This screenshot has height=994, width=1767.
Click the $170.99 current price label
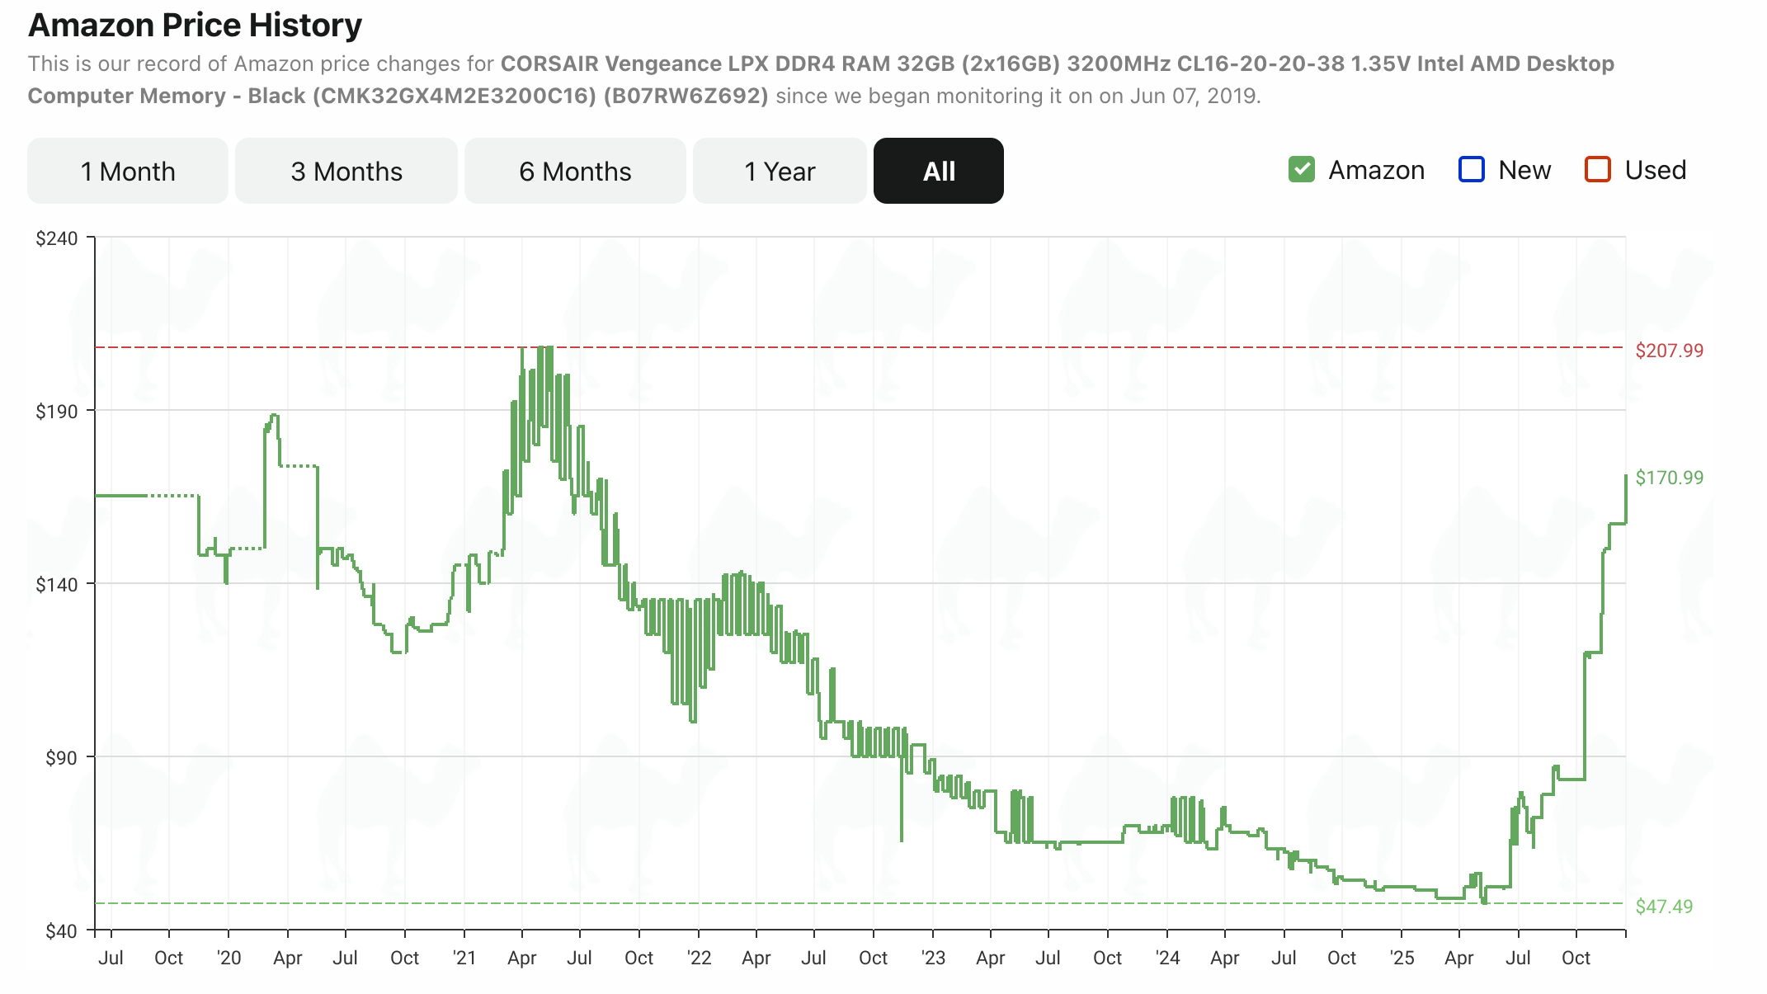click(x=1669, y=478)
